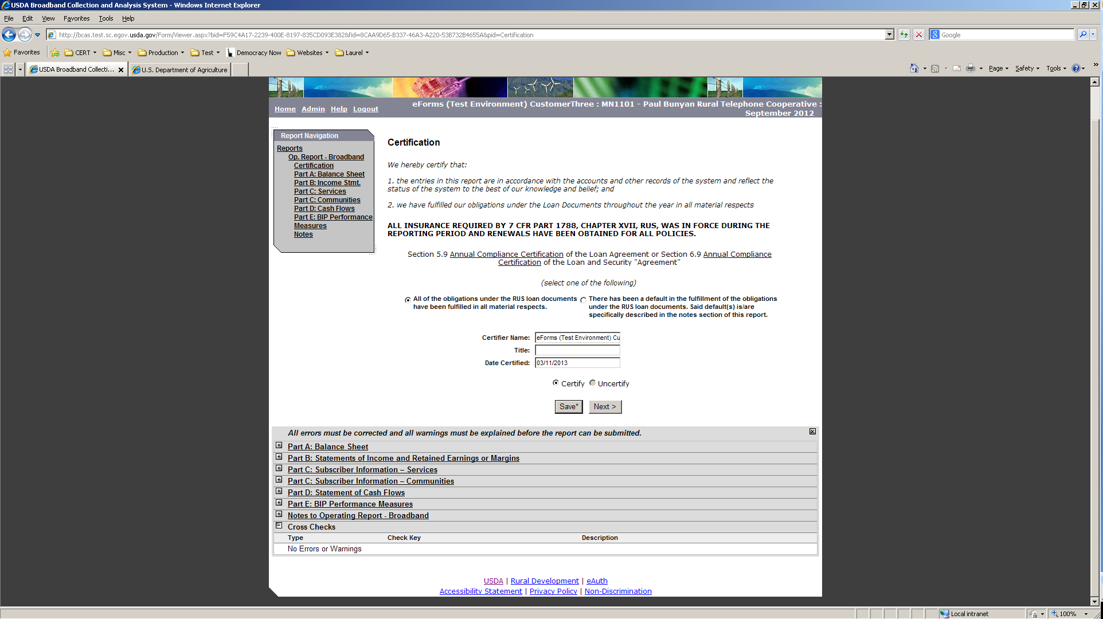Expand the Part A: Balance Sheet errors section
The image size is (1103, 619).
coord(279,446)
